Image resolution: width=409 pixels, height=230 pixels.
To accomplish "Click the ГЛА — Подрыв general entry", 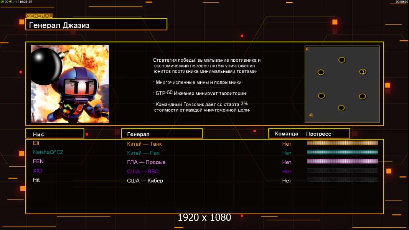I will click(146, 162).
